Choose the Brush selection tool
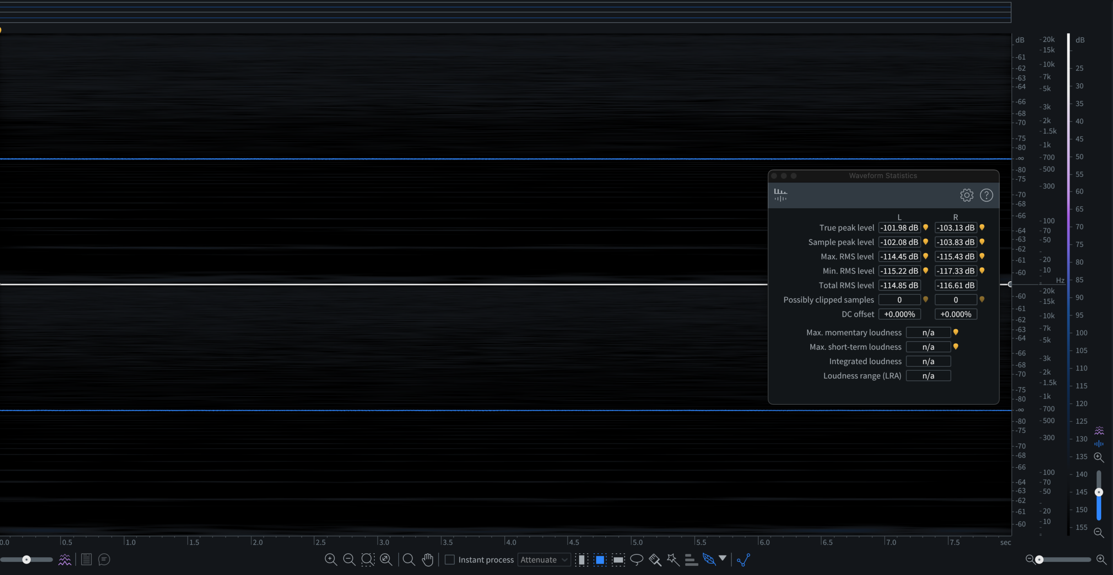This screenshot has height=575, width=1113. (x=655, y=559)
